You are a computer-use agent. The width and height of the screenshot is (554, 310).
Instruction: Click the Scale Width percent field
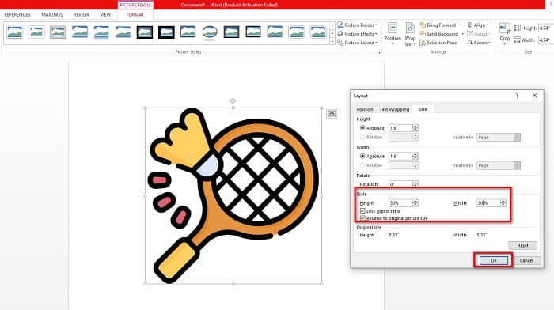click(x=488, y=203)
